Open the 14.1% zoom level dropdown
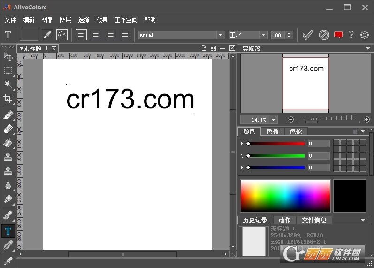Image resolution: width=374 pixels, height=268 pixels. (274, 120)
